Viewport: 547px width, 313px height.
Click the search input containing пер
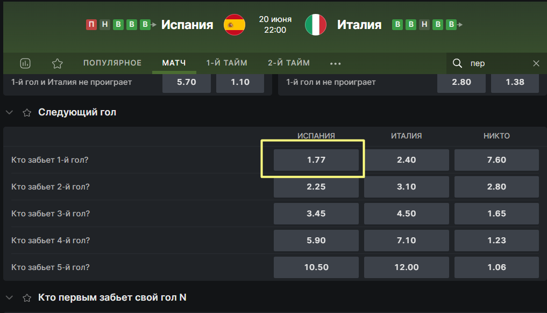click(499, 63)
